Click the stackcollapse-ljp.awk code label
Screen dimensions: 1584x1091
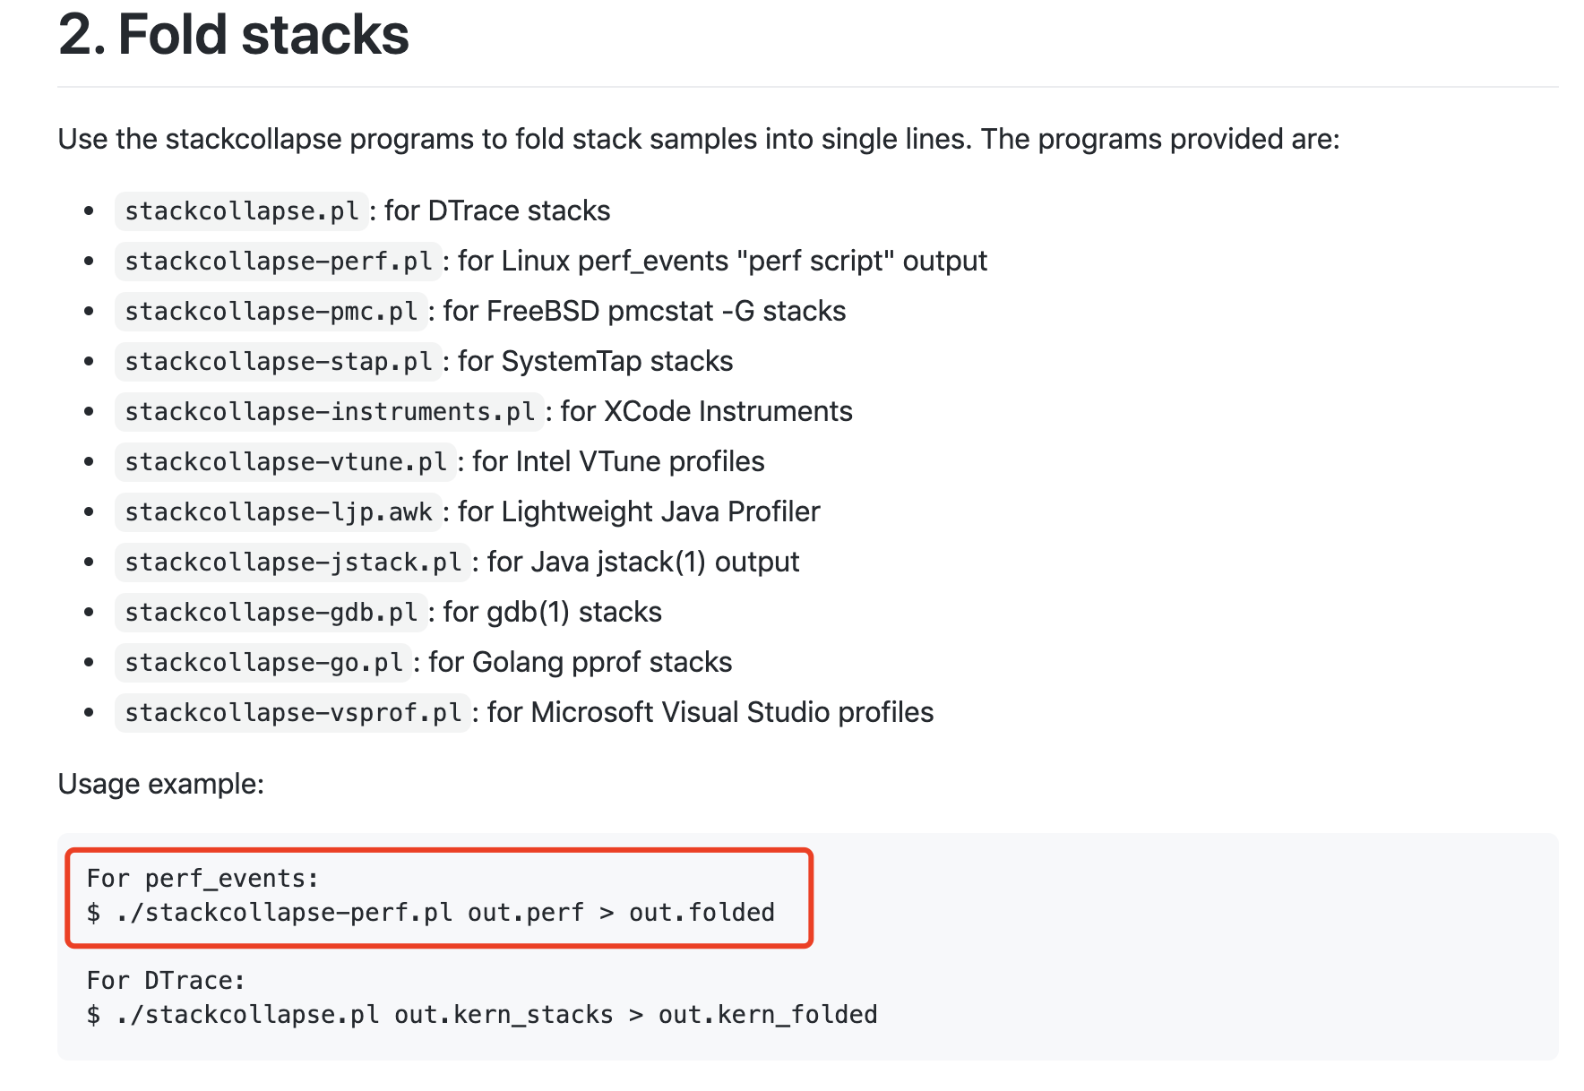(279, 511)
